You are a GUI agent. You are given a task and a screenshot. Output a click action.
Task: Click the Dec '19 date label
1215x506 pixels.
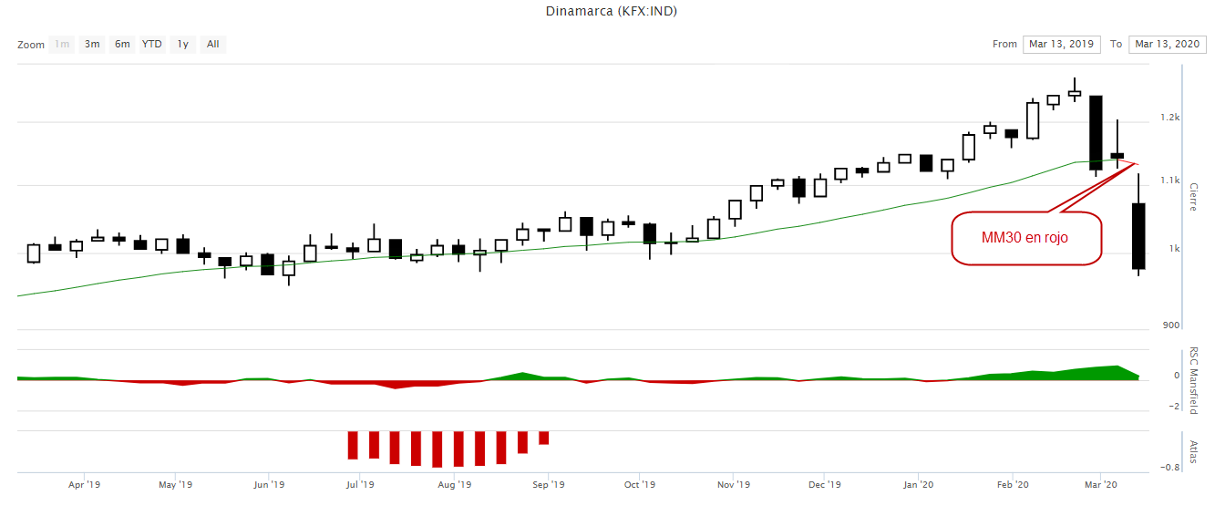coord(823,485)
